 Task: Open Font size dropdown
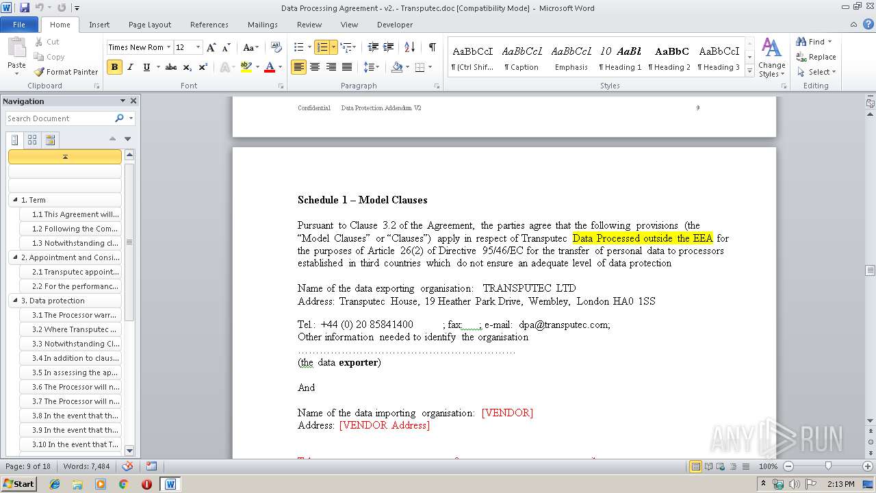click(198, 47)
